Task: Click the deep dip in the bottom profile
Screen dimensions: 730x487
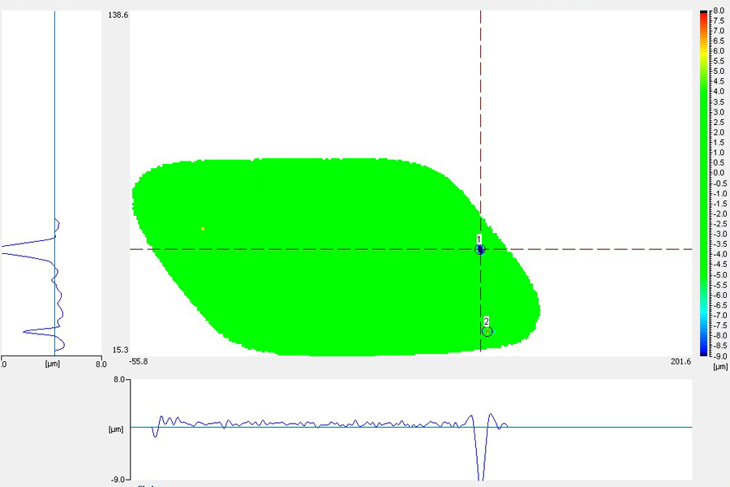Action: (x=480, y=475)
